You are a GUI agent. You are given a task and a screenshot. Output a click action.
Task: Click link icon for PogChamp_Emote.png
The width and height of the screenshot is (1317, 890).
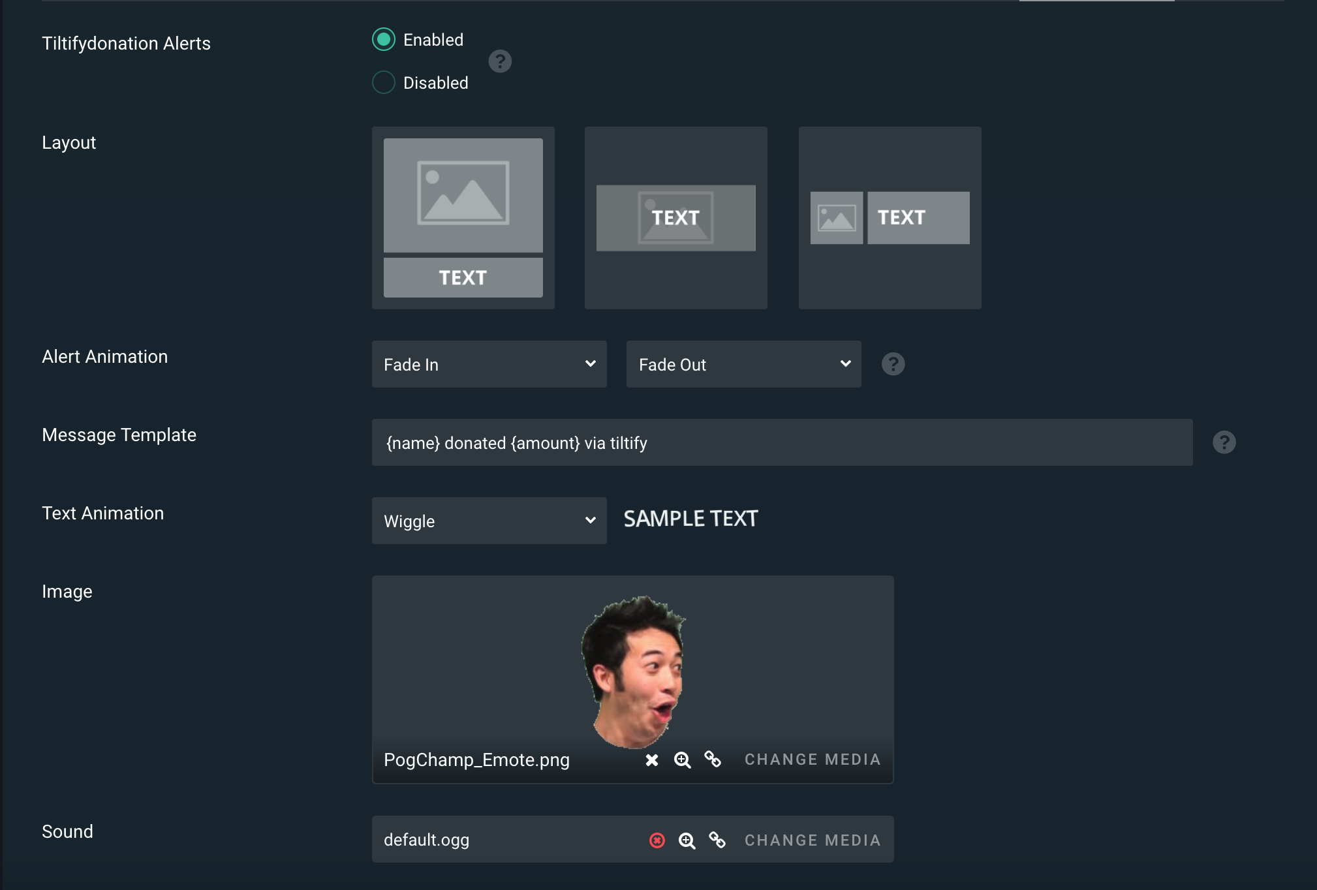tap(713, 760)
